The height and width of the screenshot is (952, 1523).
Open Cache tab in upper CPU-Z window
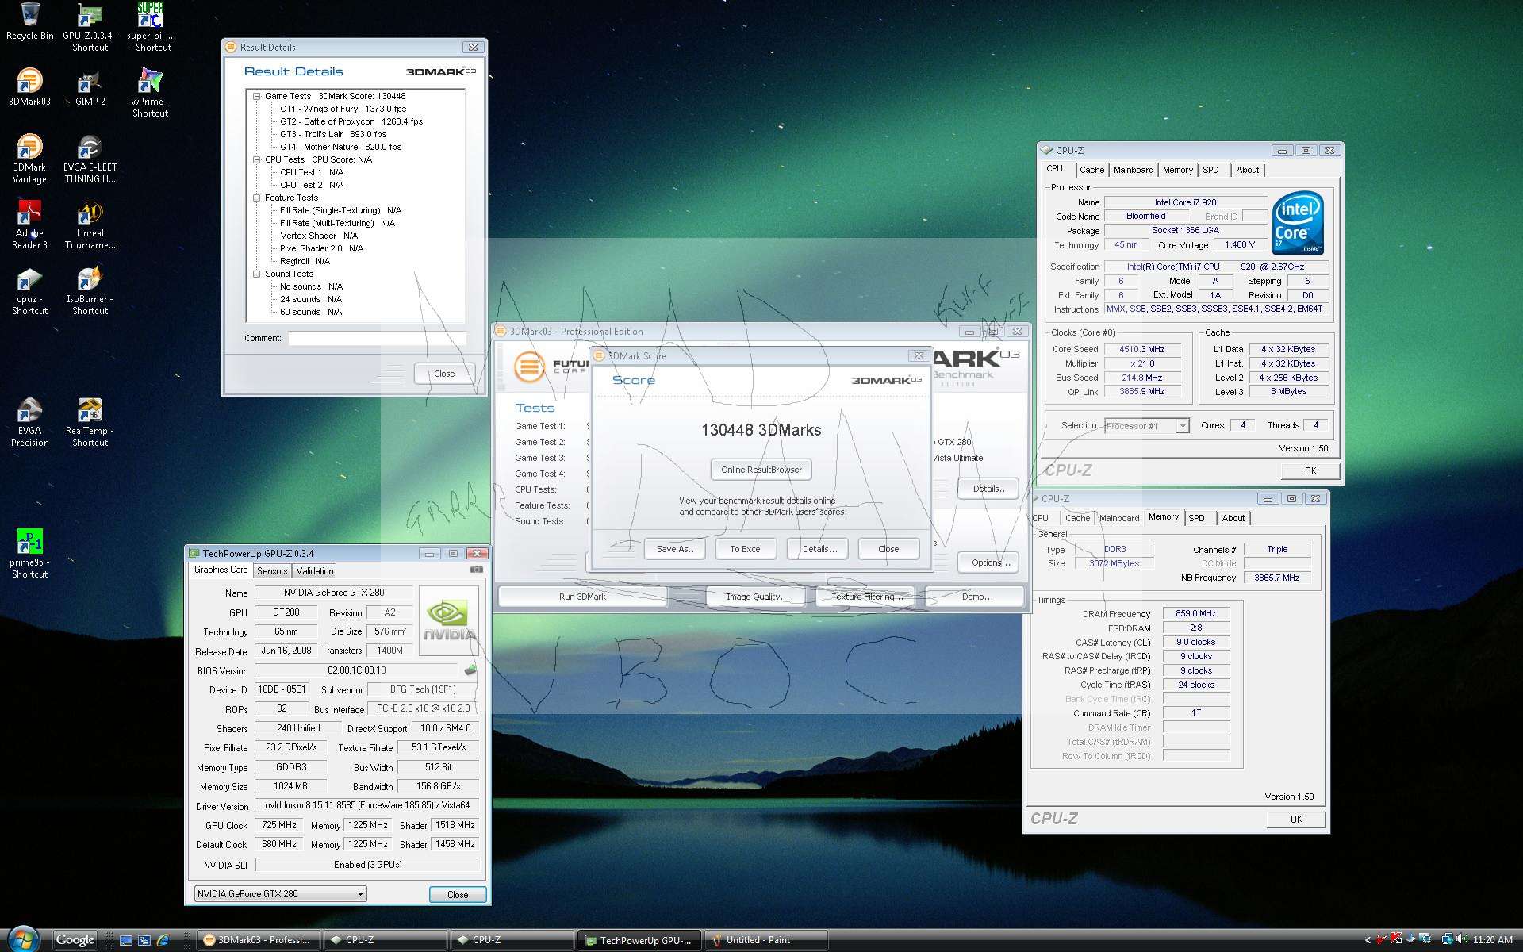point(1091,170)
